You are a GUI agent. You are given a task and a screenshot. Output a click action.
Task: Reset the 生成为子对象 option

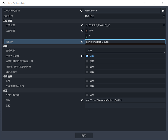click(x=82, y=56)
